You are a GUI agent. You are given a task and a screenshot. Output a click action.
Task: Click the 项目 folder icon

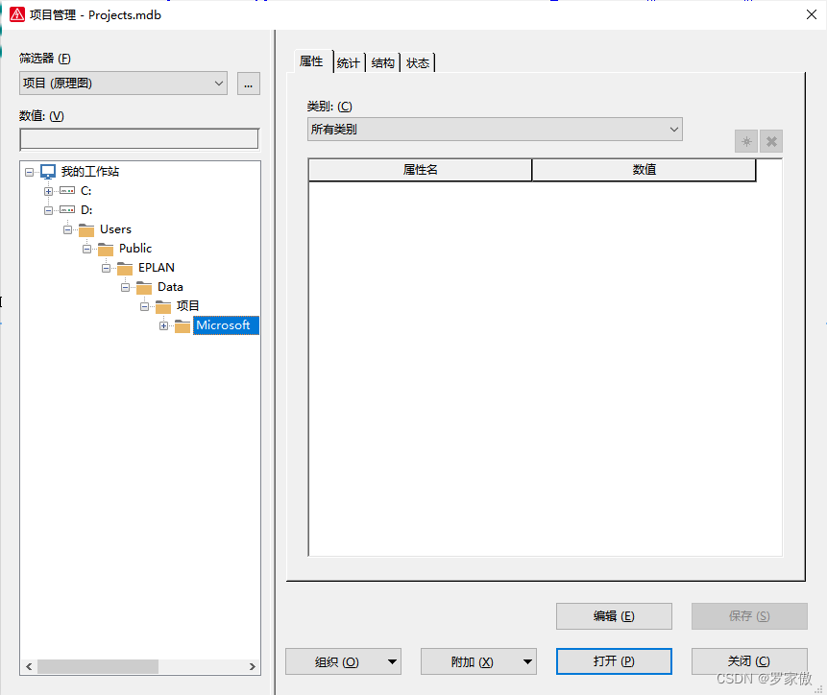pyautogui.click(x=163, y=306)
